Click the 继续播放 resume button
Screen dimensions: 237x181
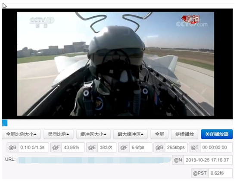184,134
